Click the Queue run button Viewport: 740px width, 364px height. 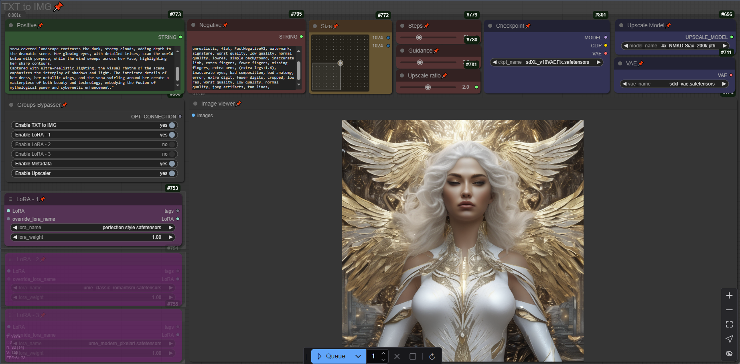click(331, 356)
